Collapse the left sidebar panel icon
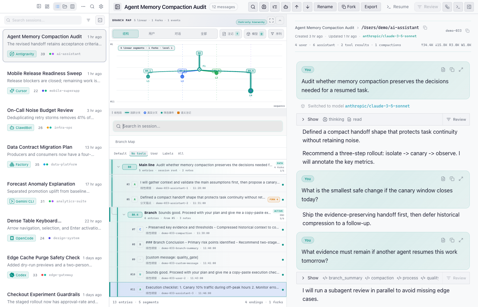 click(39, 6)
